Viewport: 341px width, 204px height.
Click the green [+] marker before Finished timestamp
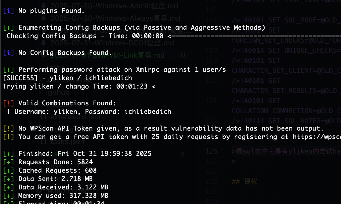tap(8, 154)
